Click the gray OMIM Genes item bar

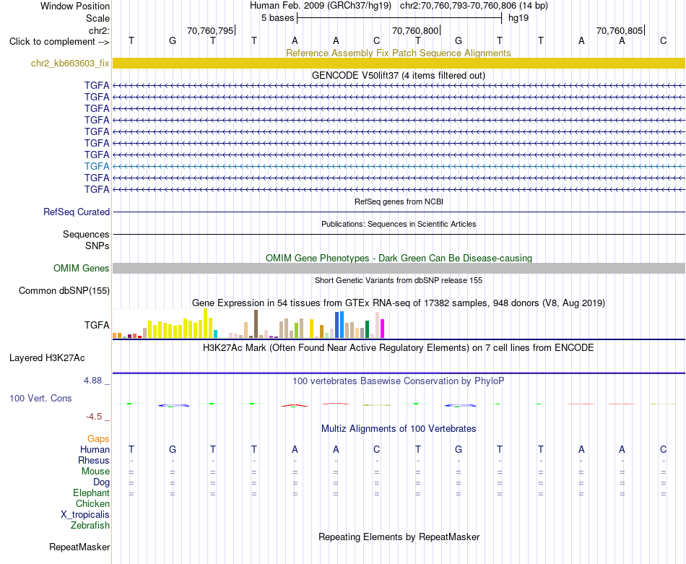pos(399,268)
